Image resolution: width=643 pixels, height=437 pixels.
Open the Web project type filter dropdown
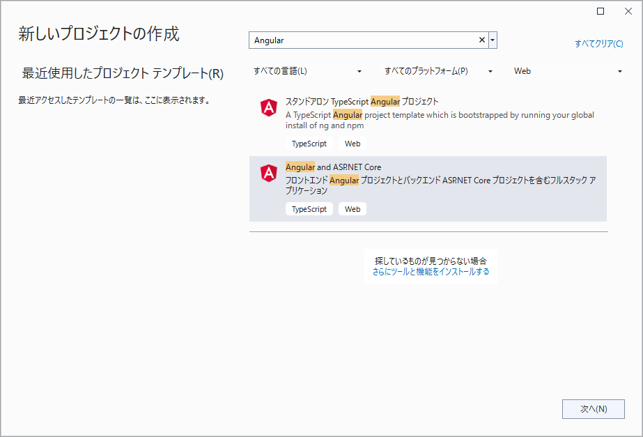click(568, 71)
